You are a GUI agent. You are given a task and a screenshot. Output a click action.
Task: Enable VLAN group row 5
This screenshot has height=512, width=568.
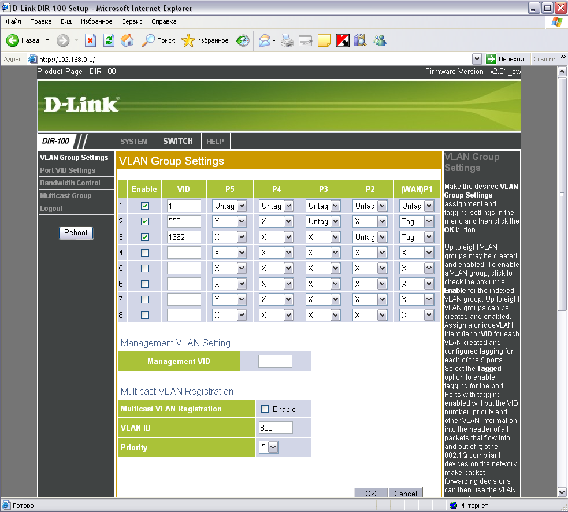click(144, 269)
